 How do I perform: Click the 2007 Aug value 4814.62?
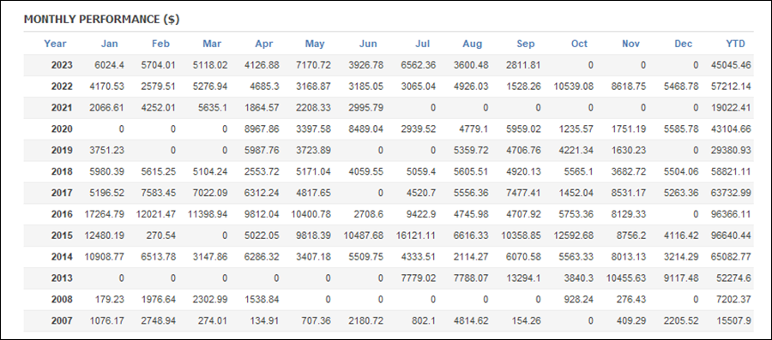point(471,321)
